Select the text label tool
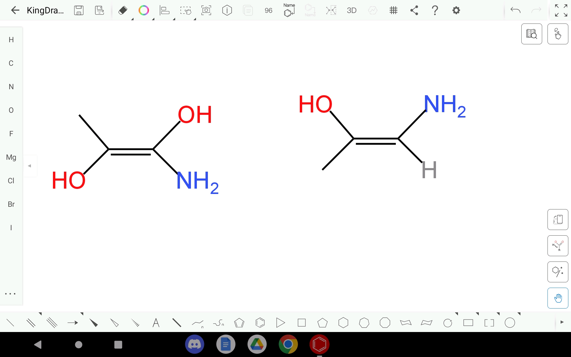The image size is (571, 357). pyautogui.click(x=156, y=323)
